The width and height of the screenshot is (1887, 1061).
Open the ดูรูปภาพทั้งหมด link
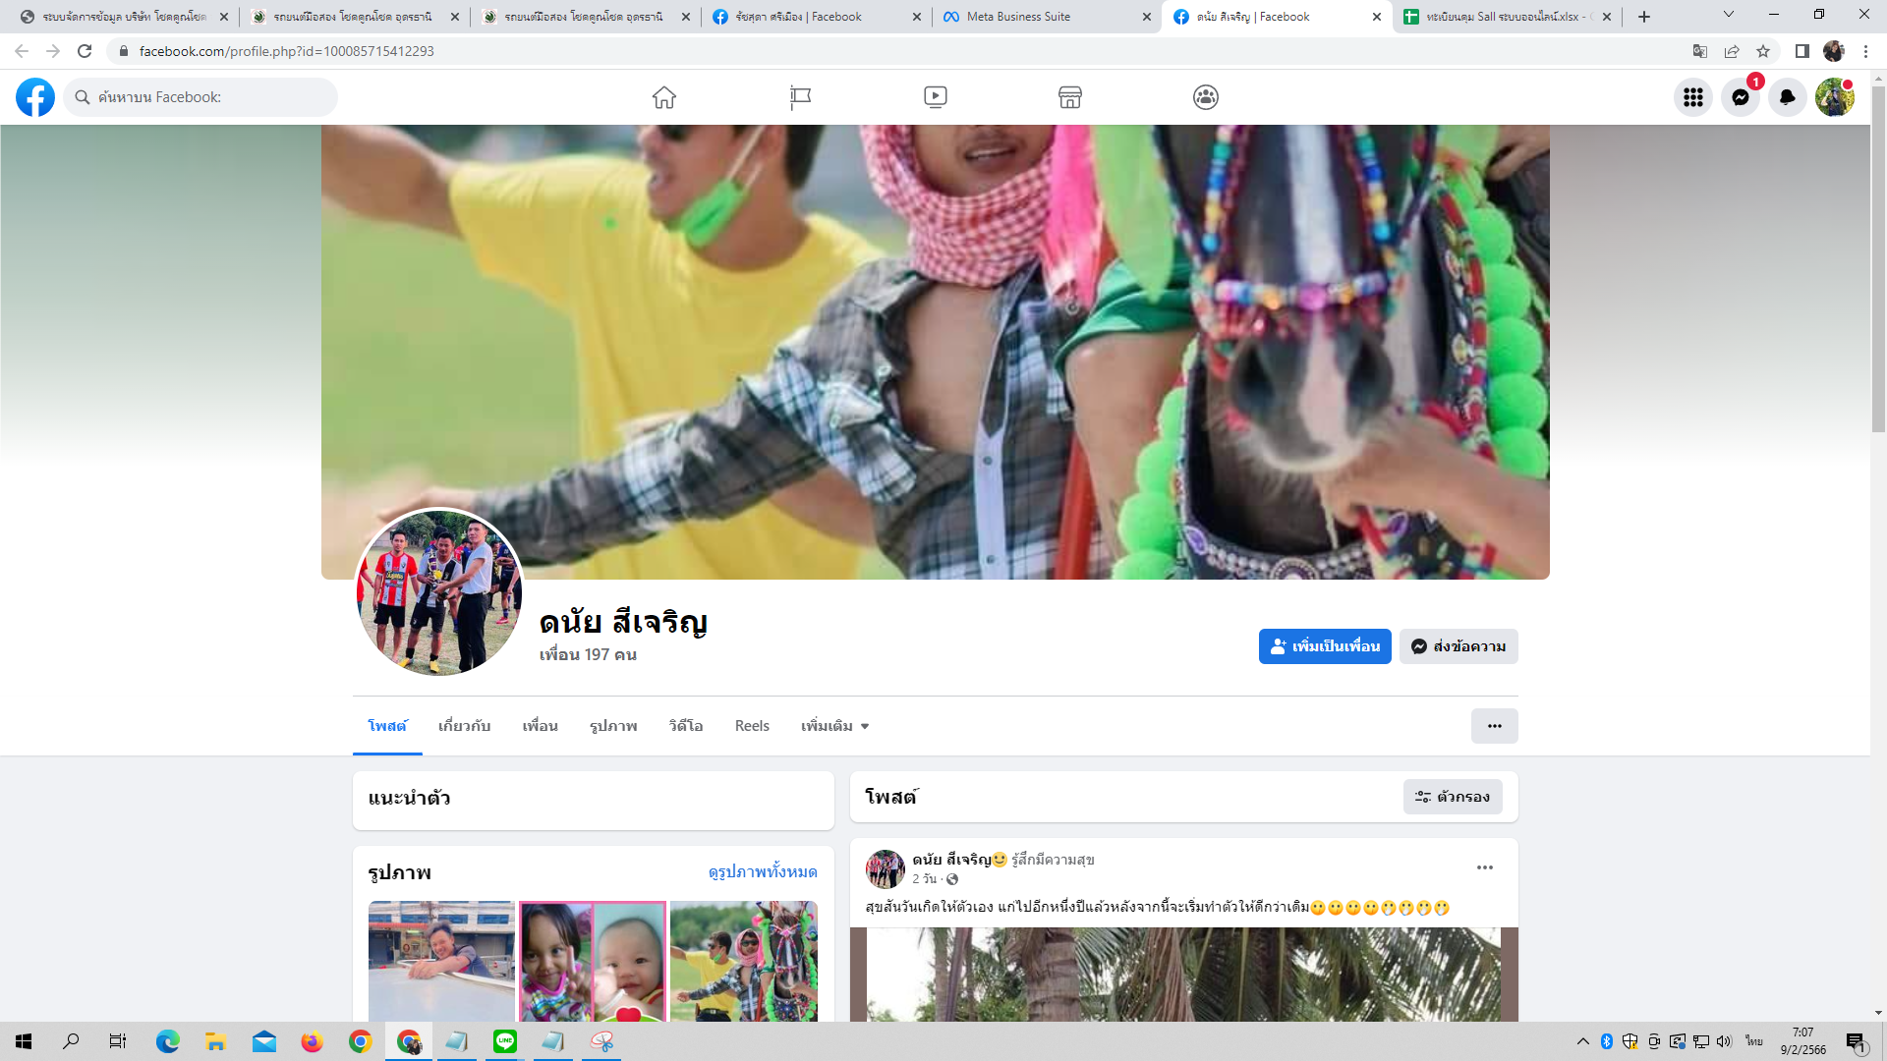762,871
